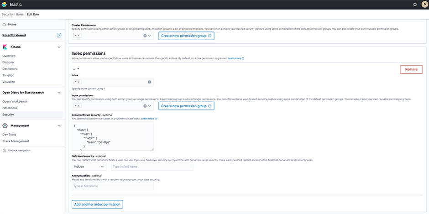Collapse the Management navigation group

pos(59,125)
